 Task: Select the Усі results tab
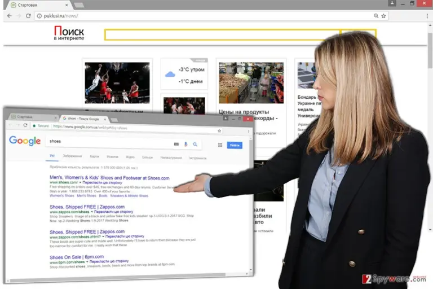(52, 156)
